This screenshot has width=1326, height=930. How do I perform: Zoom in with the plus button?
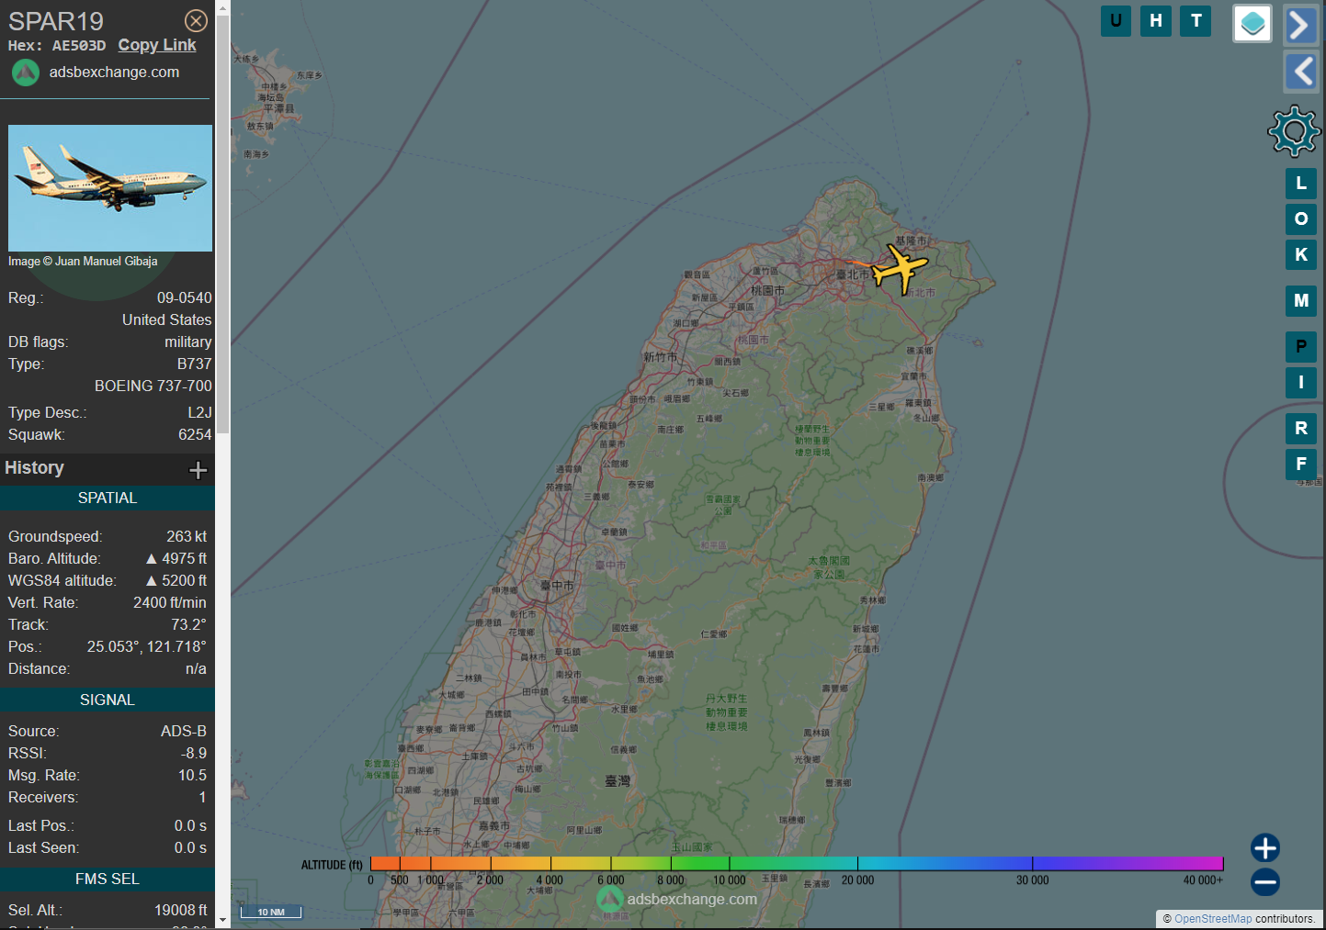coord(1264,847)
